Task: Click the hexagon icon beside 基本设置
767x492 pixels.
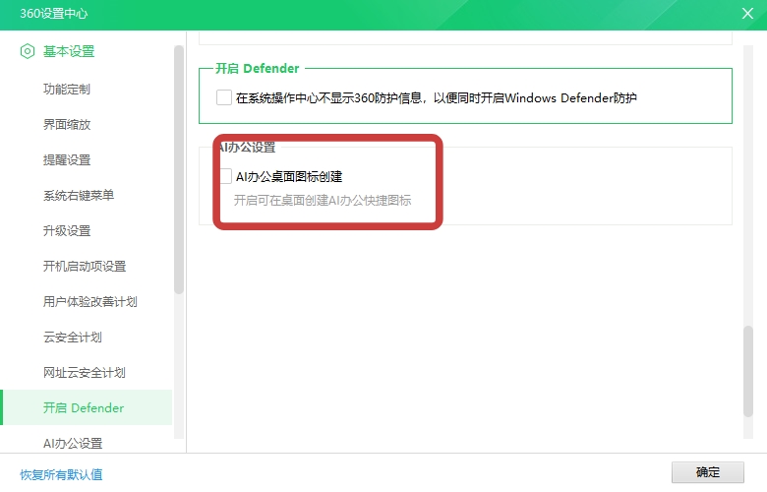Action: point(28,51)
